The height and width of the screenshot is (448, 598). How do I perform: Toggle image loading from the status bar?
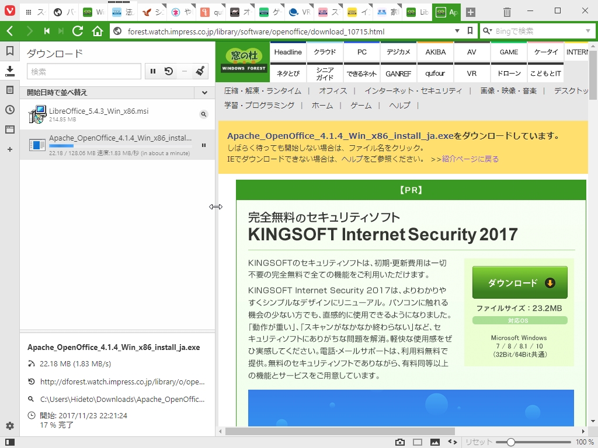(433, 442)
